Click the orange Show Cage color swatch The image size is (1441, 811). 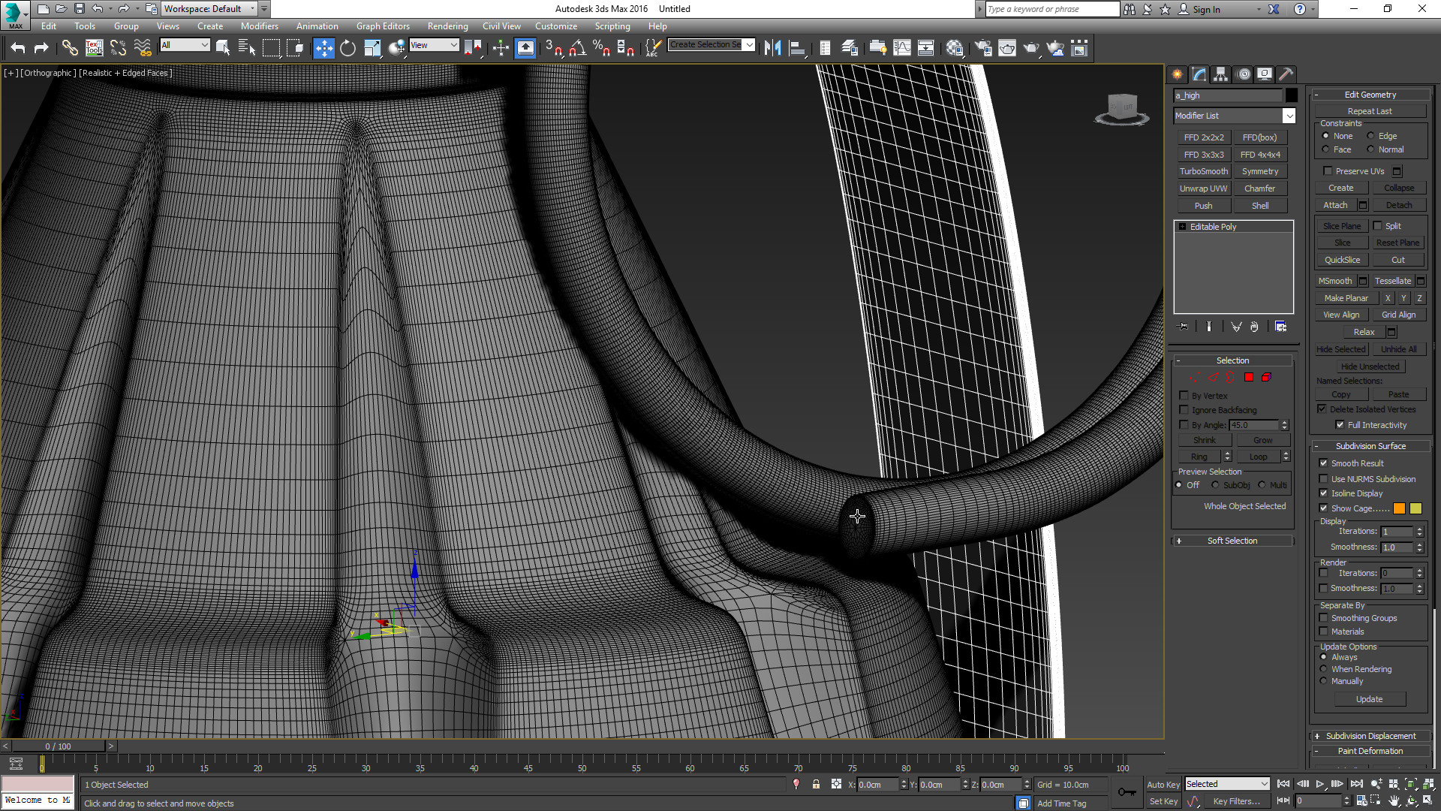click(1399, 508)
